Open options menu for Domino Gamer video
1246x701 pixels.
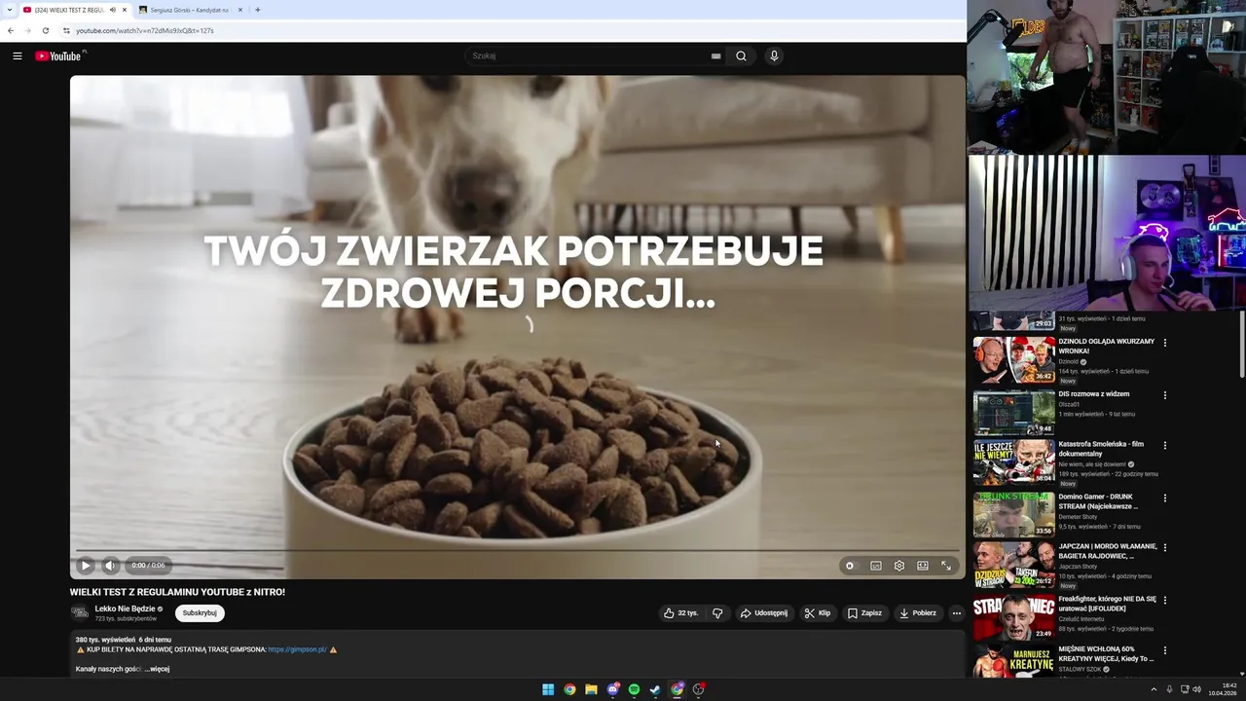(x=1164, y=498)
